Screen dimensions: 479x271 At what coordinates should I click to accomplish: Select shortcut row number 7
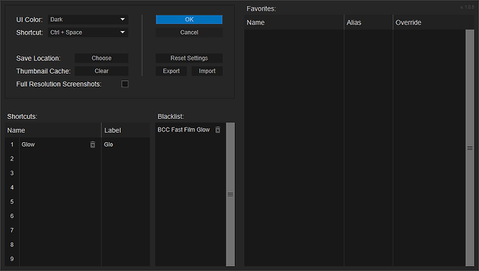12,230
